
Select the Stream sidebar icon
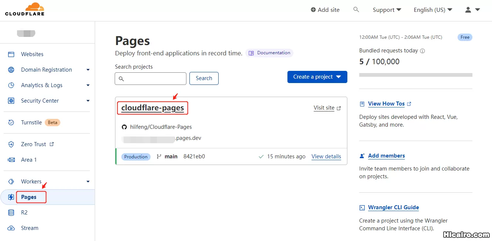(11, 228)
